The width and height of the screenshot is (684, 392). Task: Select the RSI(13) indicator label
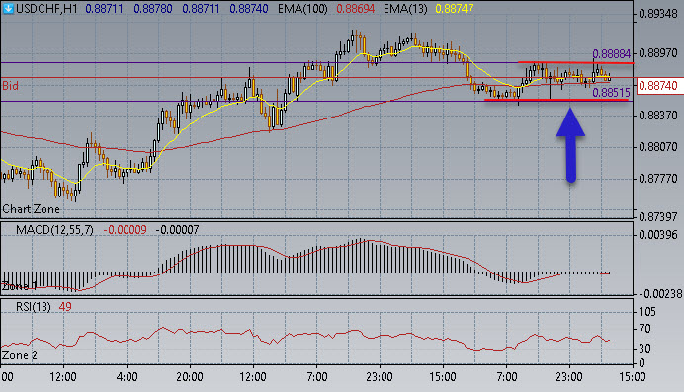tap(34, 307)
